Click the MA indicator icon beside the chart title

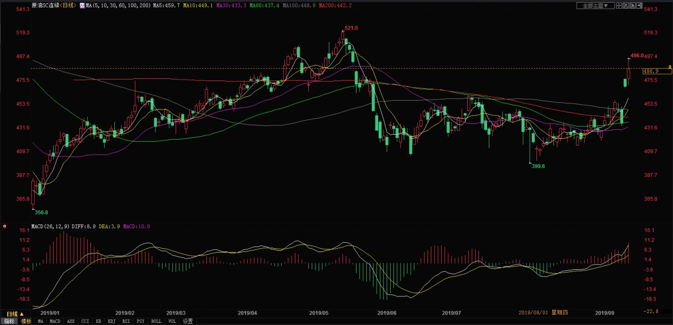pos(82,5)
